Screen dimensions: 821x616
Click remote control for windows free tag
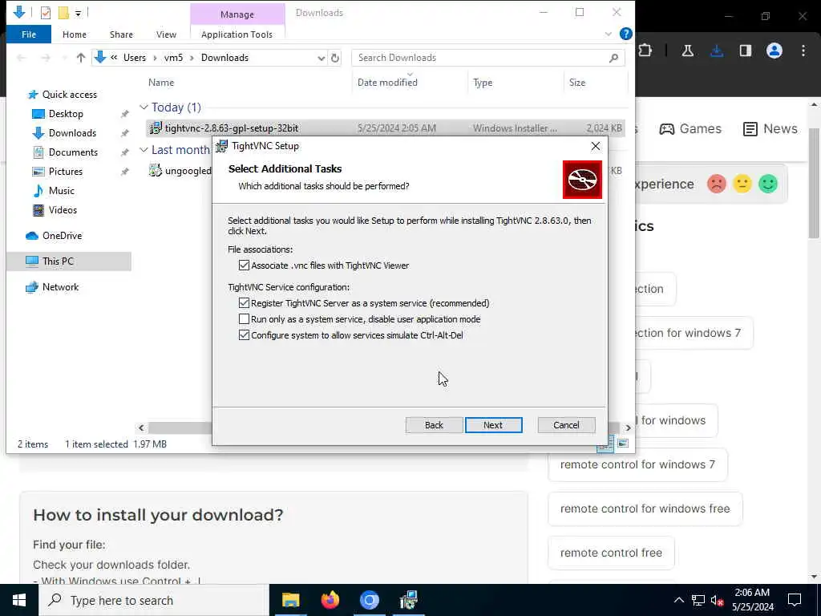pyautogui.click(x=645, y=509)
